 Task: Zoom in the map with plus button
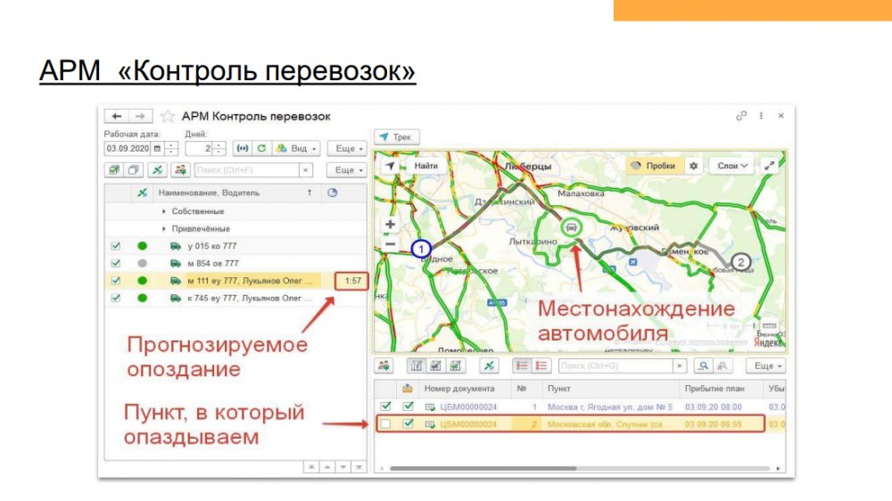coord(390,225)
